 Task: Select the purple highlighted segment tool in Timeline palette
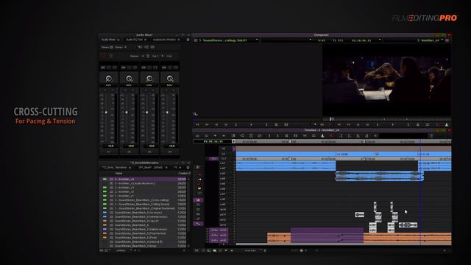[198, 199]
